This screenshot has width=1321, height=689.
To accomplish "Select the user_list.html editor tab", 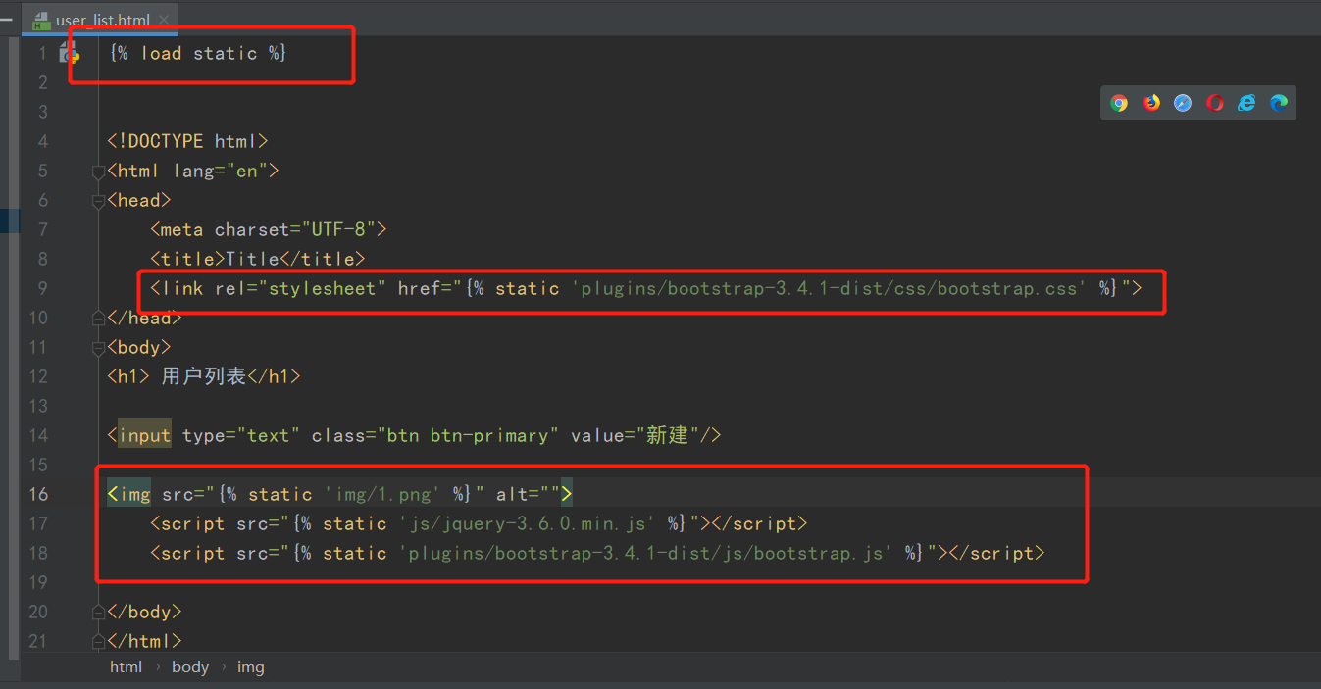I will point(100,19).
